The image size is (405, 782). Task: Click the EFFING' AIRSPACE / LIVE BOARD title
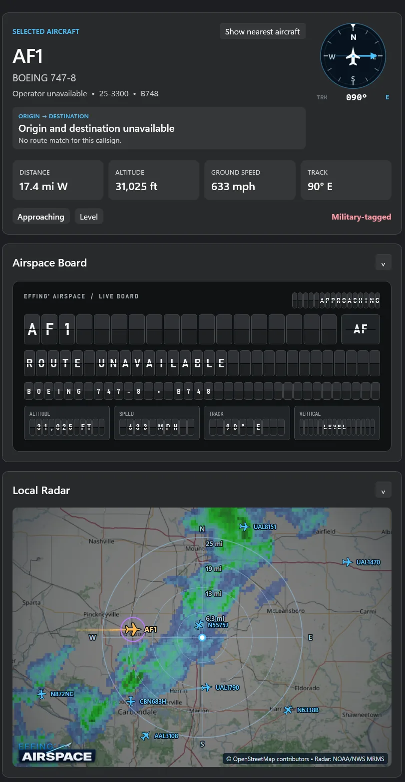[x=81, y=296]
